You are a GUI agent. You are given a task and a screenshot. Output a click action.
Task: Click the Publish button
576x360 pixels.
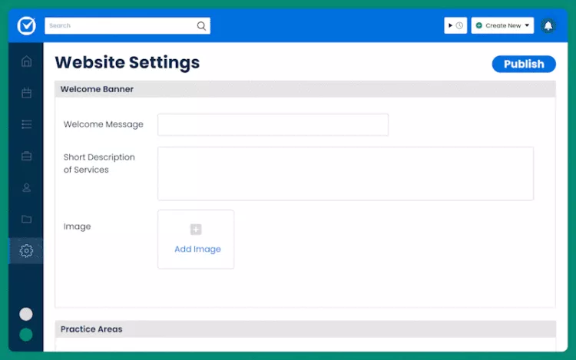coord(524,64)
